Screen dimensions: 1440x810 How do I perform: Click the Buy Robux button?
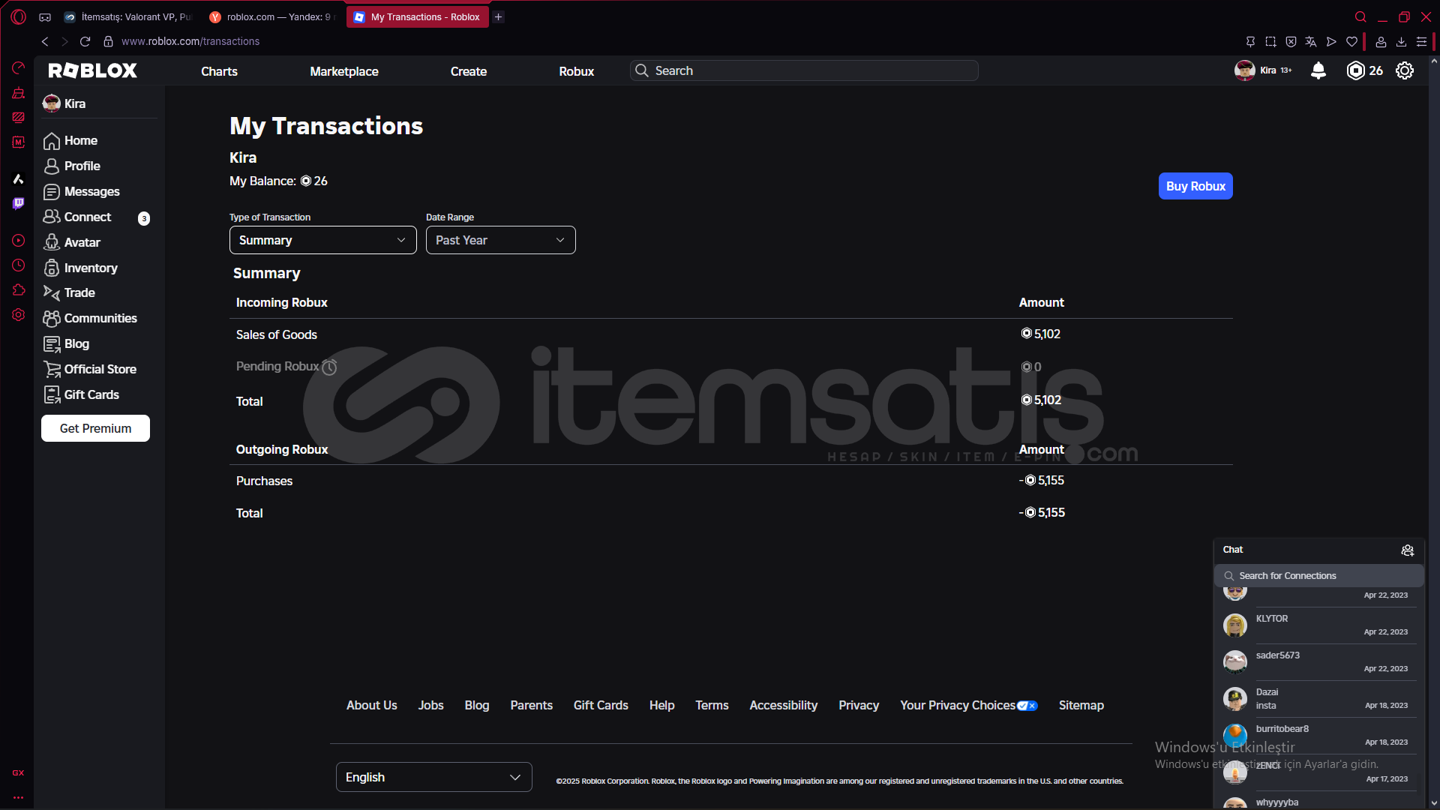[x=1195, y=186]
